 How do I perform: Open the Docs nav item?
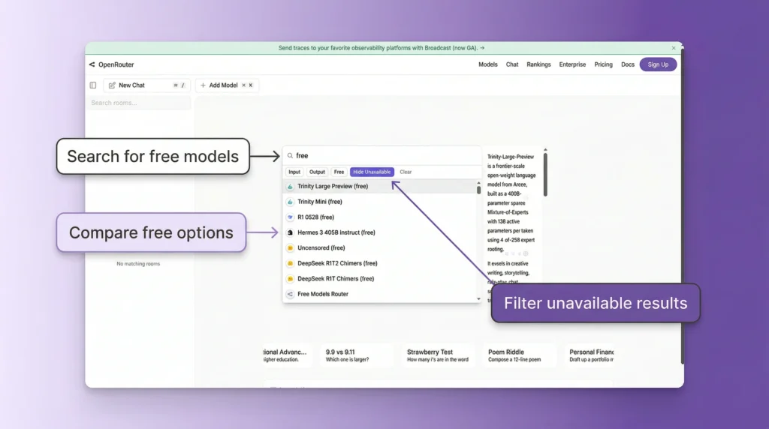(x=628, y=64)
